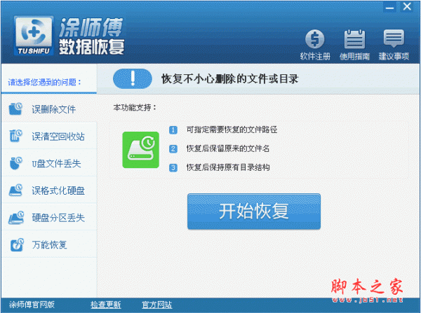
Task: Click the 请选择您遇到的问题 label
Action: [x=45, y=82]
